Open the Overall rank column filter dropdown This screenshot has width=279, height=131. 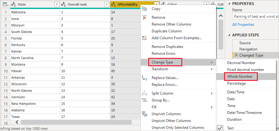106,4
